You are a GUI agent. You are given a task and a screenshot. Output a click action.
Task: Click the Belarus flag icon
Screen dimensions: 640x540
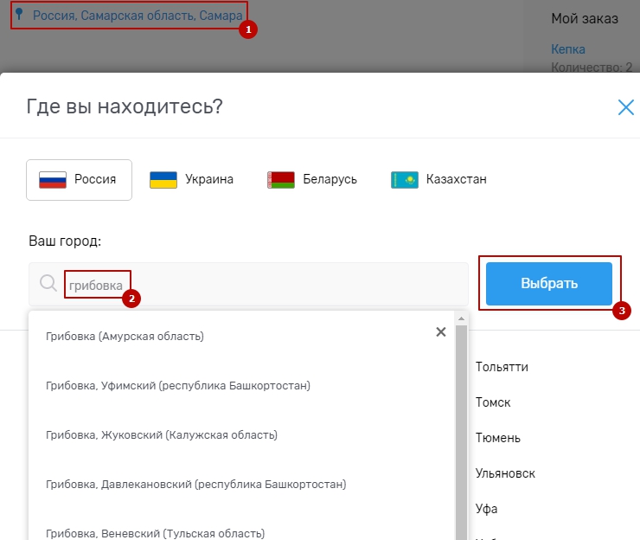(281, 180)
